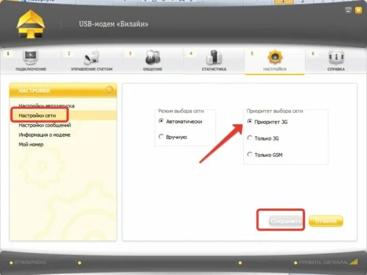Choose the Только 3G option
The image size is (367, 275).
pos(250,138)
